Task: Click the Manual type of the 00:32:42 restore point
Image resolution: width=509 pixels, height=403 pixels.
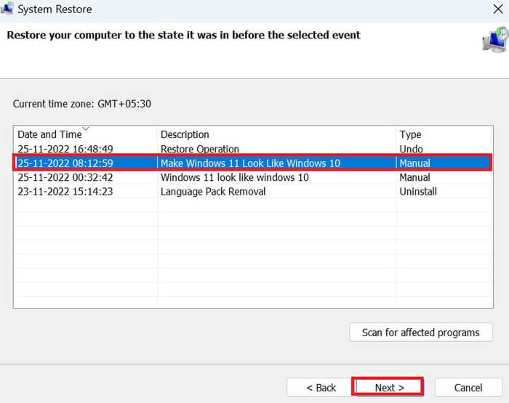Action: [414, 177]
